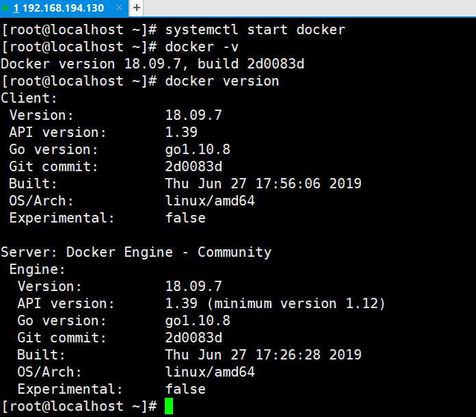
Task: Click the 'Docker version 18.09.7, build 2d0083d' output
Action: [153, 64]
